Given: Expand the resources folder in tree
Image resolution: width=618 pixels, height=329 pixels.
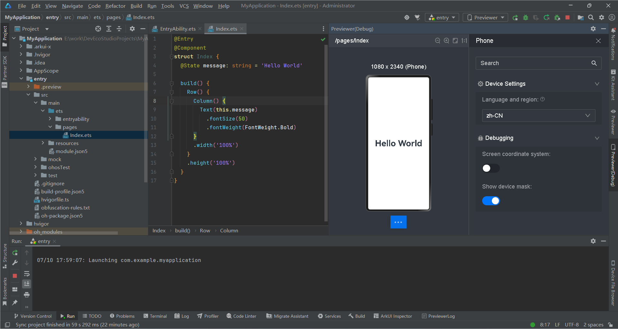Looking at the screenshot, I should [x=43, y=143].
